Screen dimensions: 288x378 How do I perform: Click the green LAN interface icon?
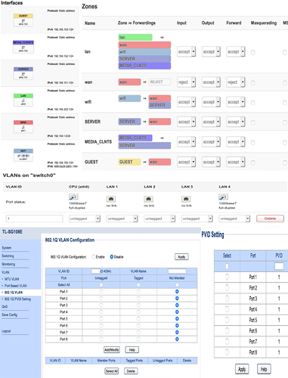(x=23, y=100)
